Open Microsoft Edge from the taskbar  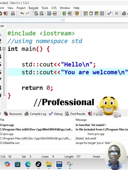tap(28, 164)
